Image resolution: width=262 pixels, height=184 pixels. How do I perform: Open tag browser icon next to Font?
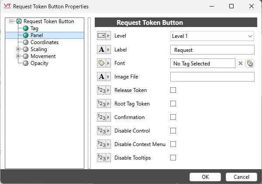pos(250,64)
